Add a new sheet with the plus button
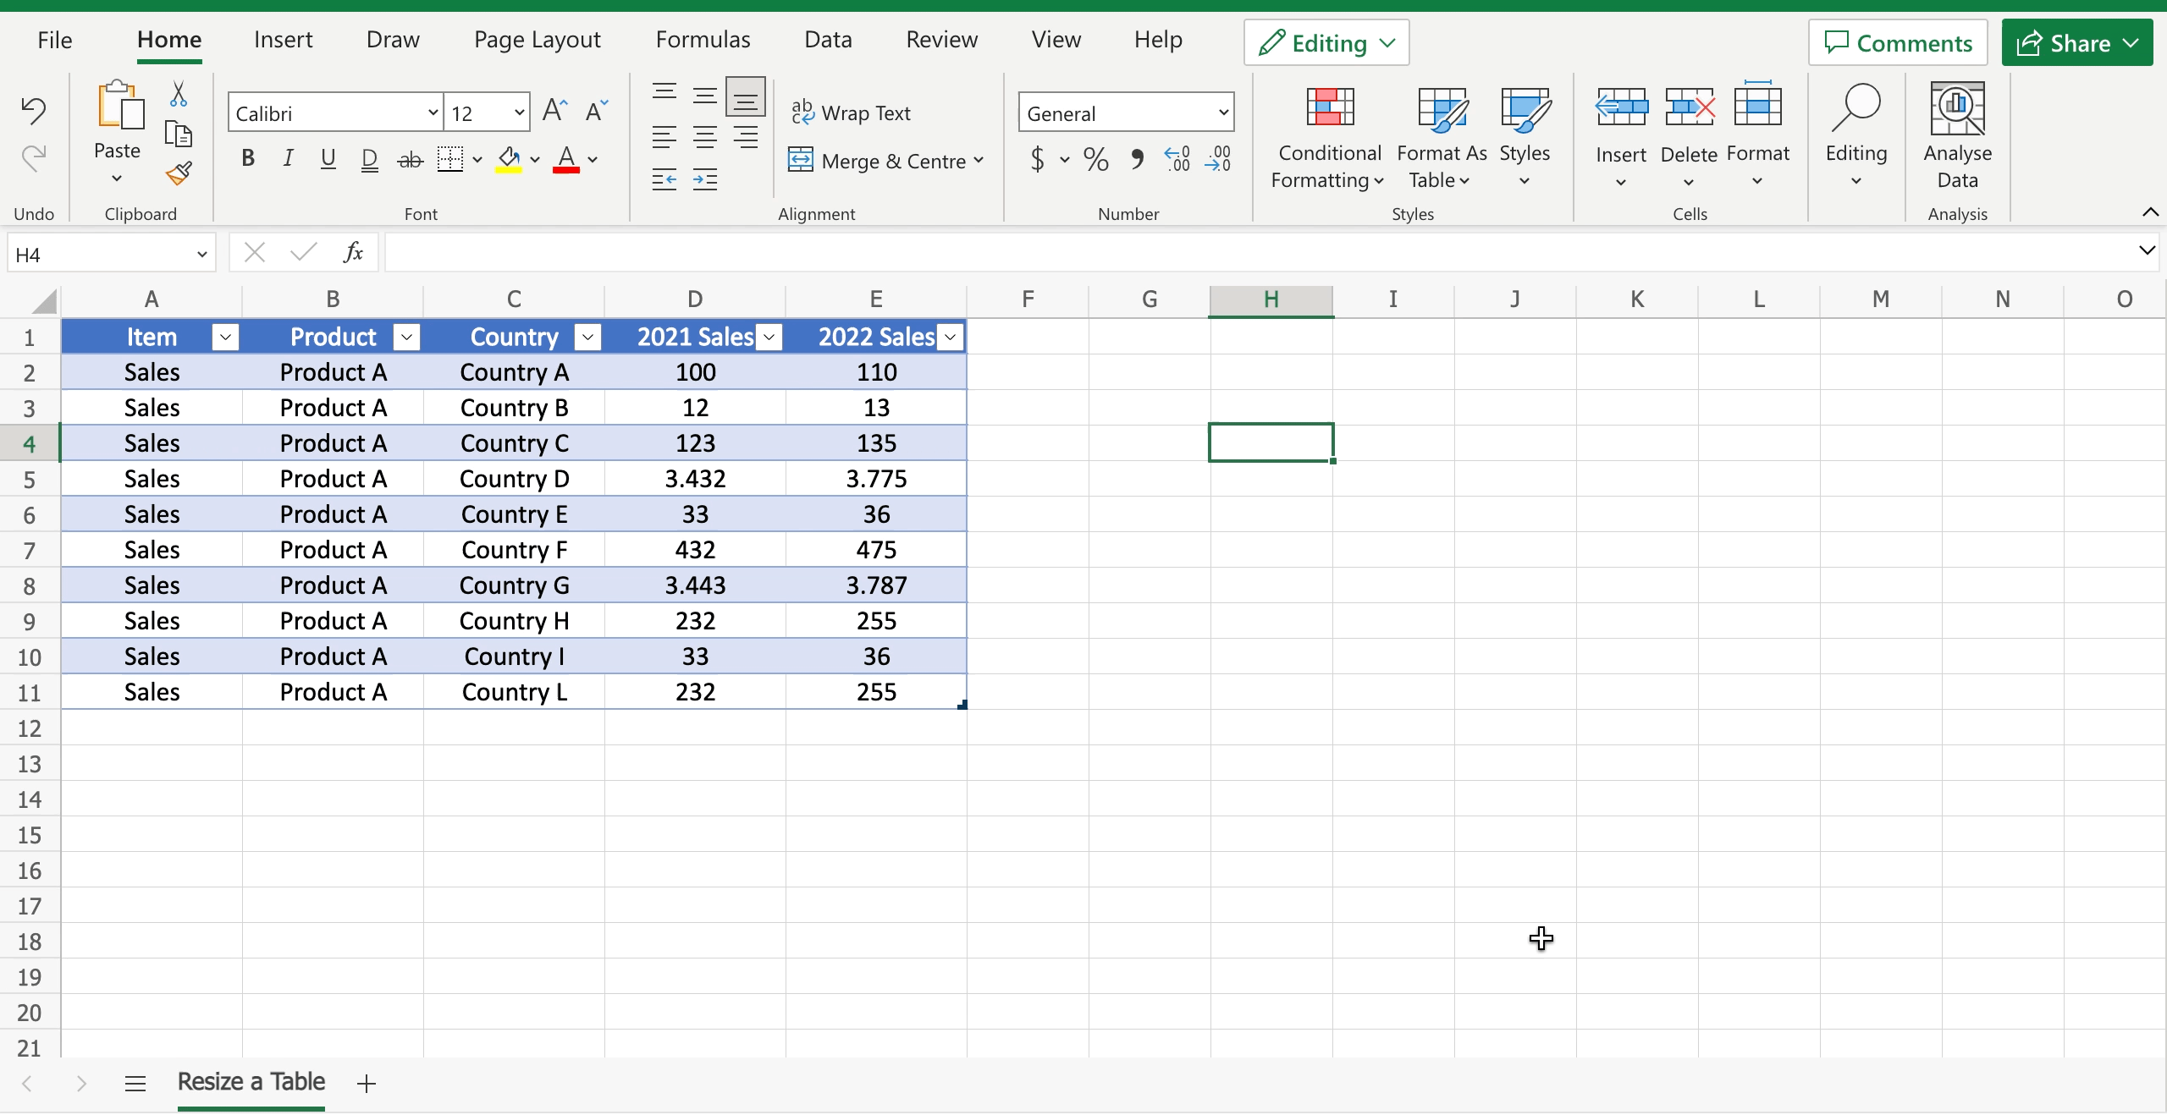 tap(365, 1083)
